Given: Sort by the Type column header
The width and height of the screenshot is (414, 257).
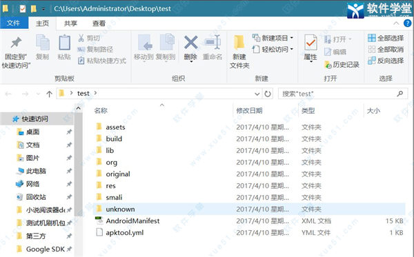Looking at the screenshot, I should [308, 111].
